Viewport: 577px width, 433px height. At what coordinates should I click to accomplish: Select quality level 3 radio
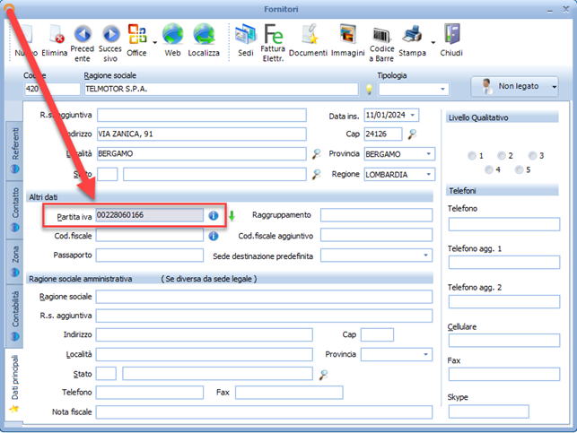(x=532, y=155)
